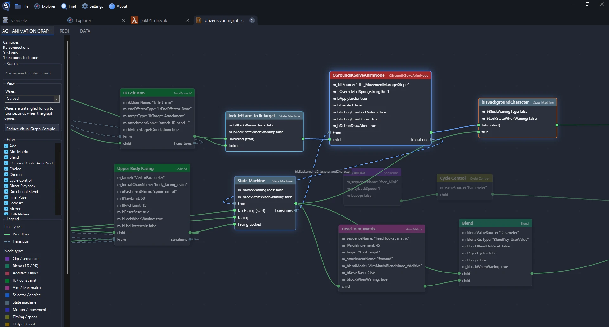This screenshot has height=327, width=609.
Task: Click the IK / constraint legend color swatch
Action: (x=7, y=280)
